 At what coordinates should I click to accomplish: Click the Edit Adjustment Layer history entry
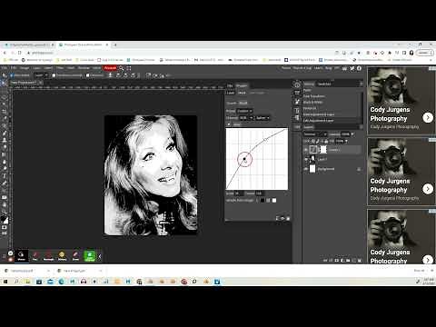[318, 121]
